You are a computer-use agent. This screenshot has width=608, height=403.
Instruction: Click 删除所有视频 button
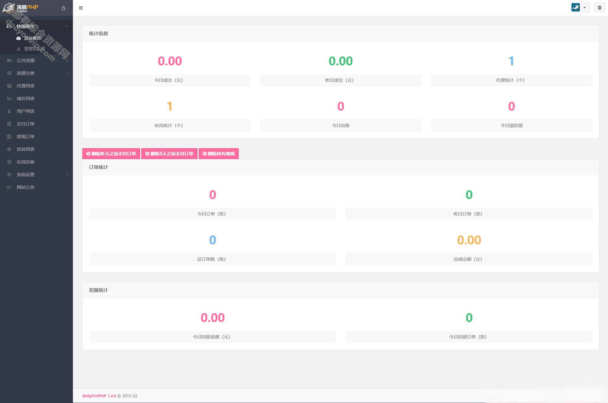pyautogui.click(x=219, y=154)
